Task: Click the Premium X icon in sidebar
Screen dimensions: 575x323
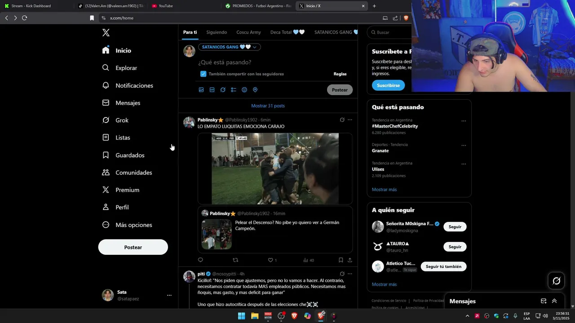Action: click(x=106, y=190)
